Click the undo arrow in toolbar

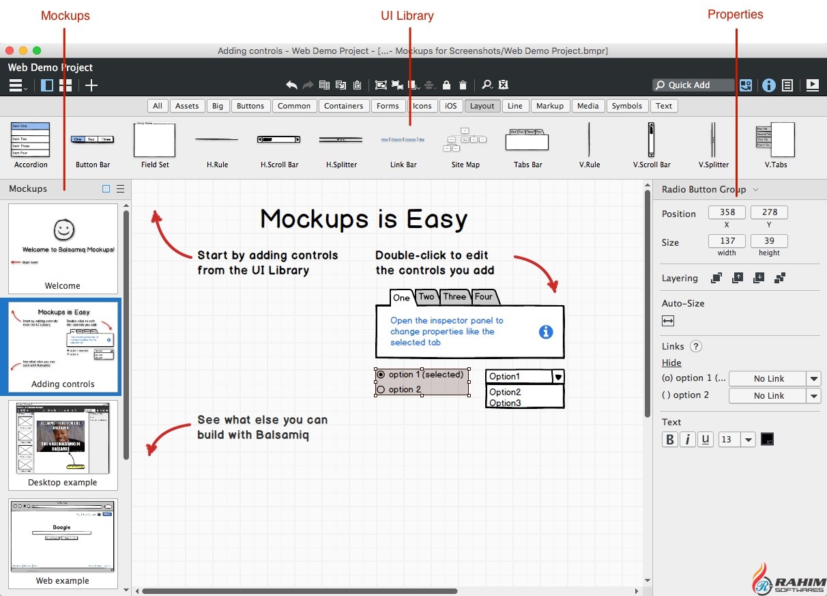291,85
